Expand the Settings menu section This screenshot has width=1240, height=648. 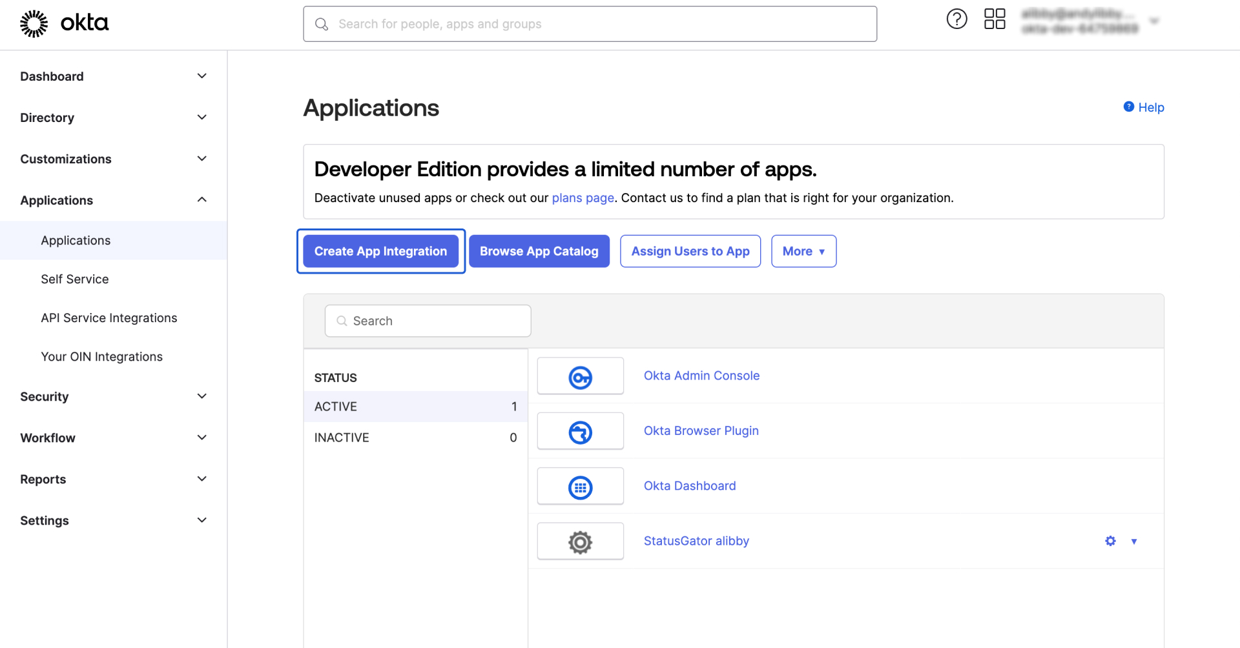(201, 520)
